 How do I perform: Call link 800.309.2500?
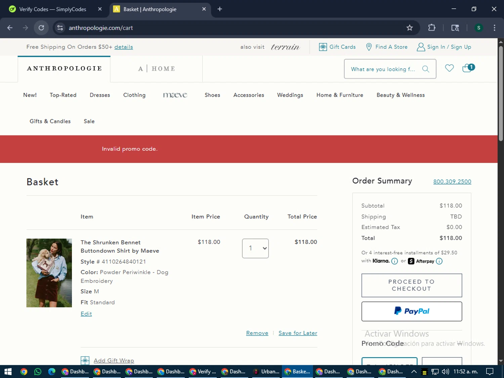452,181
